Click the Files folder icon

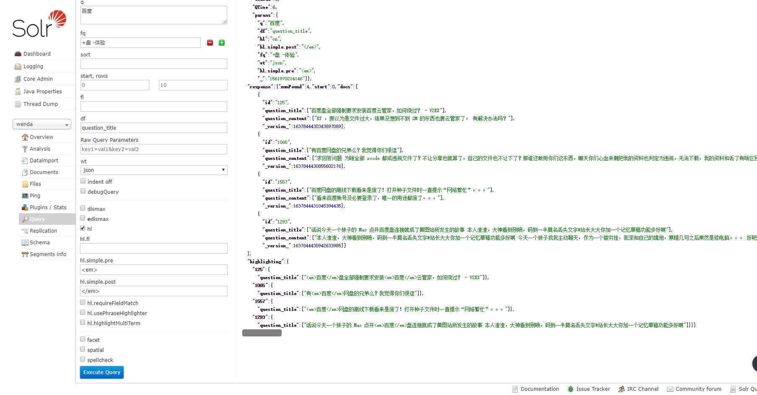click(x=25, y=184)
